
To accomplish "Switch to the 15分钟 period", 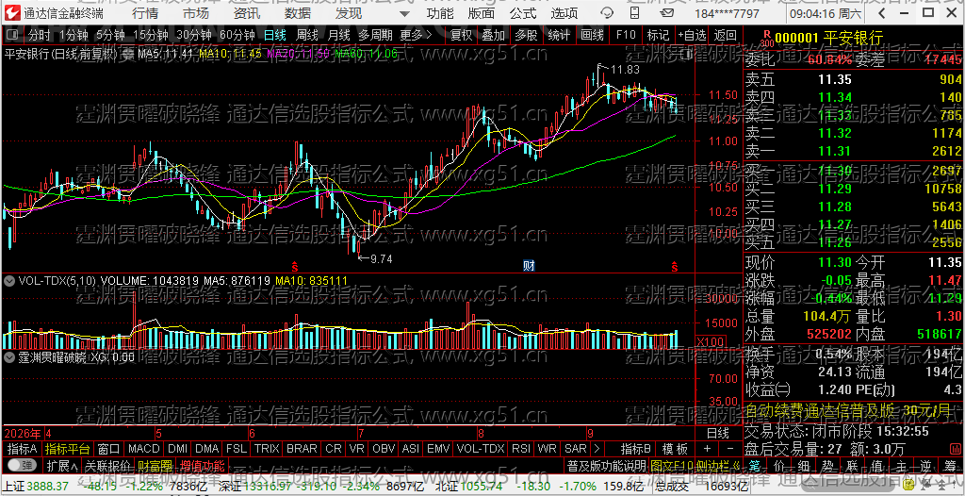I will click(x=151, y=35).
